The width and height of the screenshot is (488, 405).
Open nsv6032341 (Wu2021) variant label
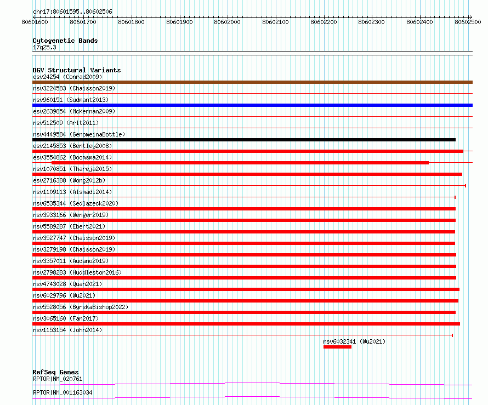tap(354, 341)
